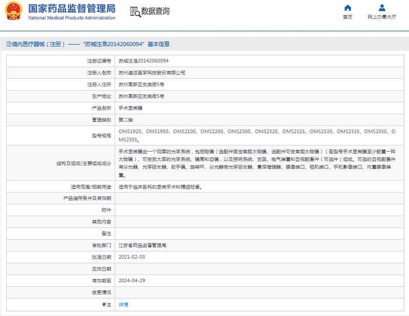
Task: Click validity date 2024-04-29
Action: pos(132,281)
